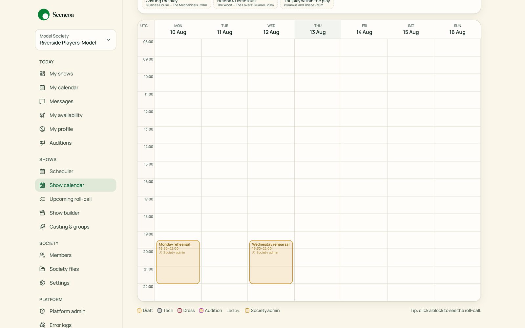Go to My calendar

[x=75, y=88]
